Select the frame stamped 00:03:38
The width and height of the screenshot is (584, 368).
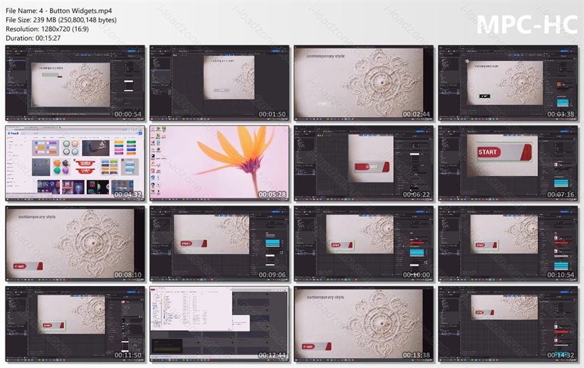pos(508,83)
